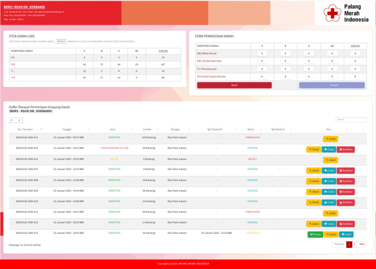376x269 pixels.
Task: Click PRC (Packed Red Cells) type O input
Action: tap(308, 61)
